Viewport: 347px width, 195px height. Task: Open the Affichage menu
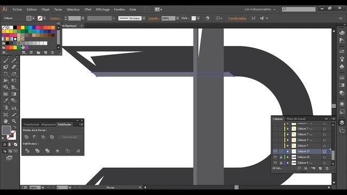(102, 10)
